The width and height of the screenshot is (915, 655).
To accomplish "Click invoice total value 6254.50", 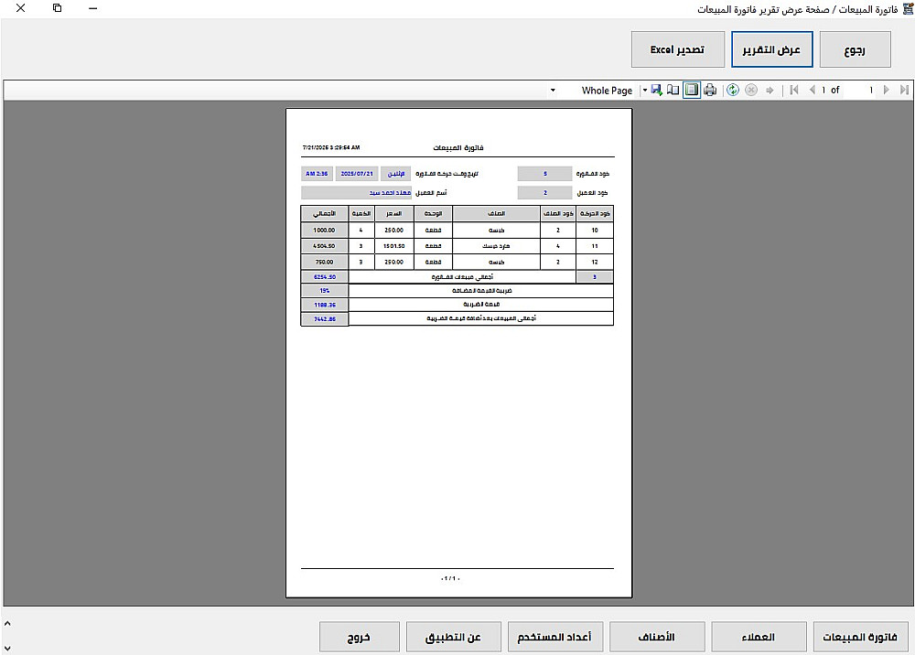I will 325,277.
